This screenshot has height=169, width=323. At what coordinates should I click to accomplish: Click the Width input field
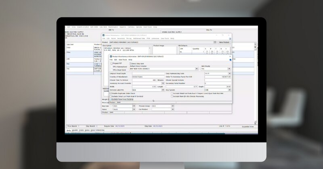[145, 87]
